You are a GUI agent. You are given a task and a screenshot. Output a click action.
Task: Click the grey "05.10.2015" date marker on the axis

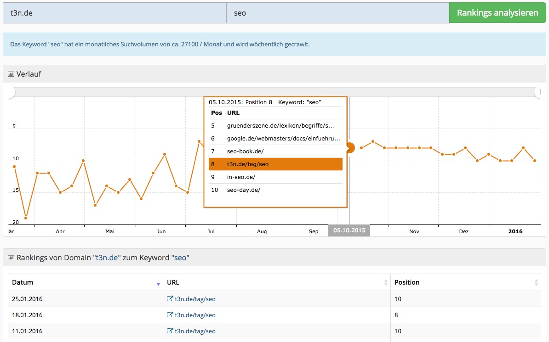(349, 230)
